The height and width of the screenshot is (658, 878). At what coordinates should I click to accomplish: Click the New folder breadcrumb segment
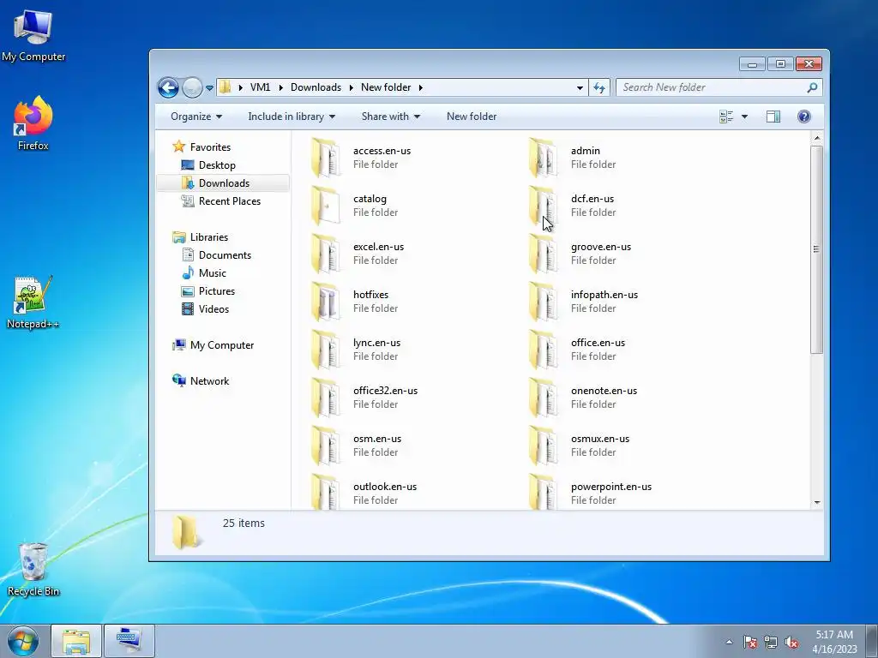[x=386, y=87]
